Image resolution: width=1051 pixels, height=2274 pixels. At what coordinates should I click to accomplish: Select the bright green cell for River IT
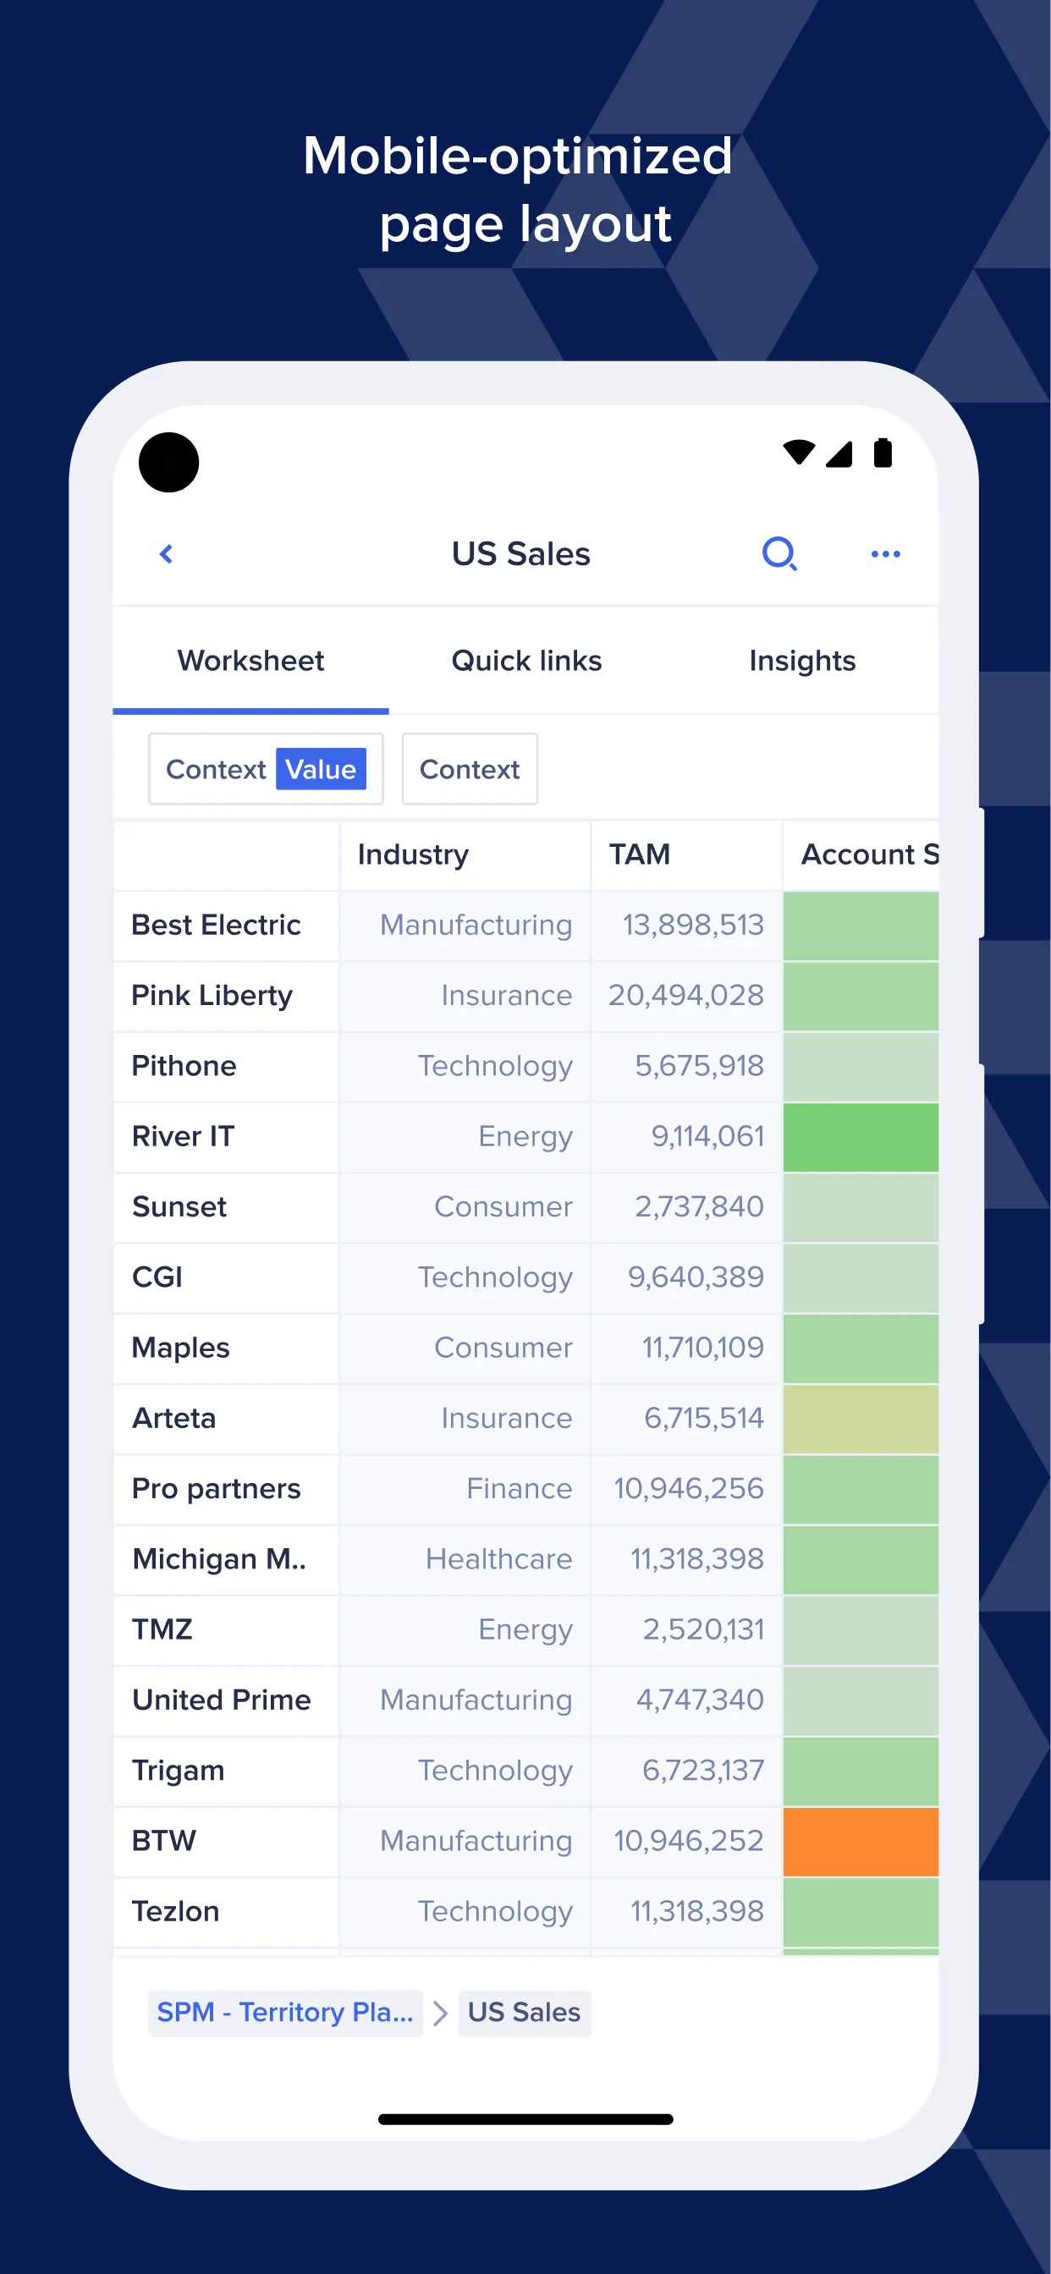click(861, 1137)
